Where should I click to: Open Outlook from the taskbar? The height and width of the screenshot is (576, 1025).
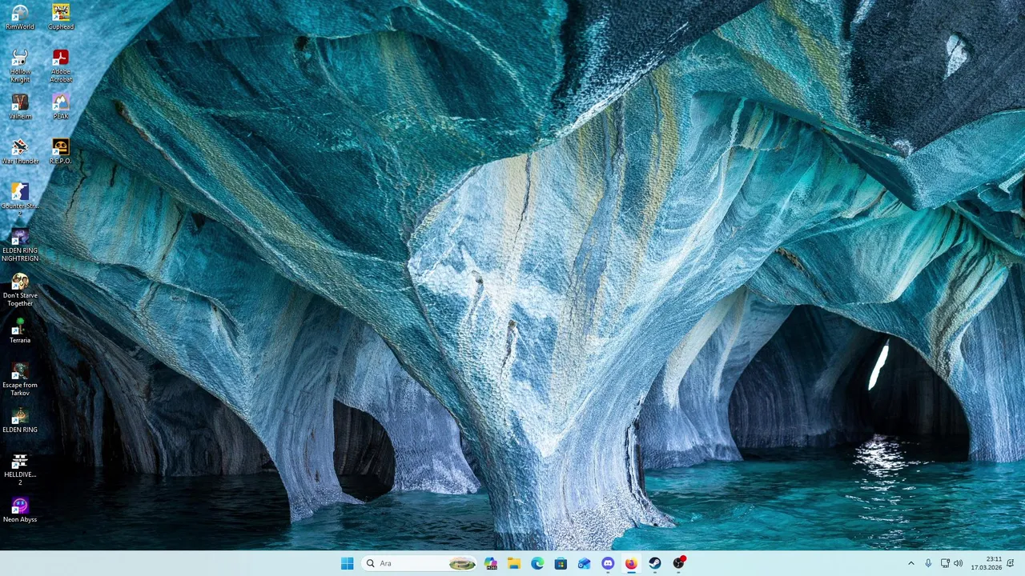585,563
